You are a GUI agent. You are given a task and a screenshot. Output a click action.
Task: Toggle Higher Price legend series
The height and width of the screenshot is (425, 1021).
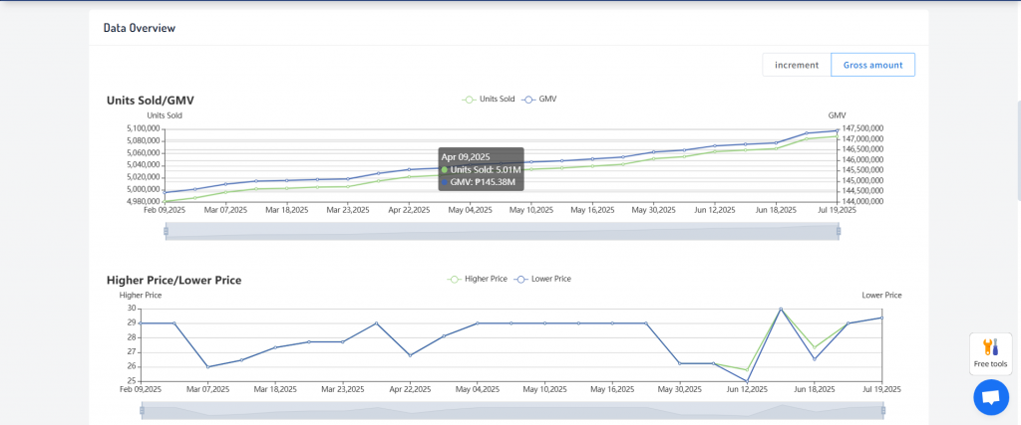478,279
